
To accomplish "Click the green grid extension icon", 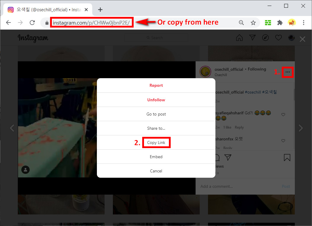I will pyautogui.click(x=268, y=23).
